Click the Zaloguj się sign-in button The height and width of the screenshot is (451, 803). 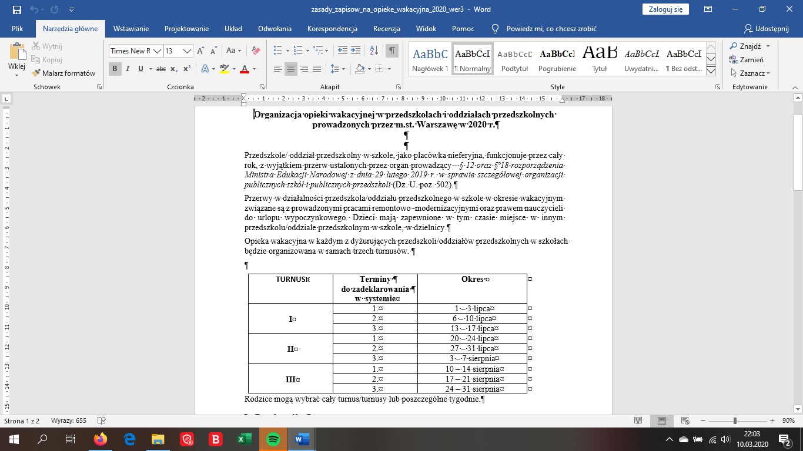click(x=666, y=9)
